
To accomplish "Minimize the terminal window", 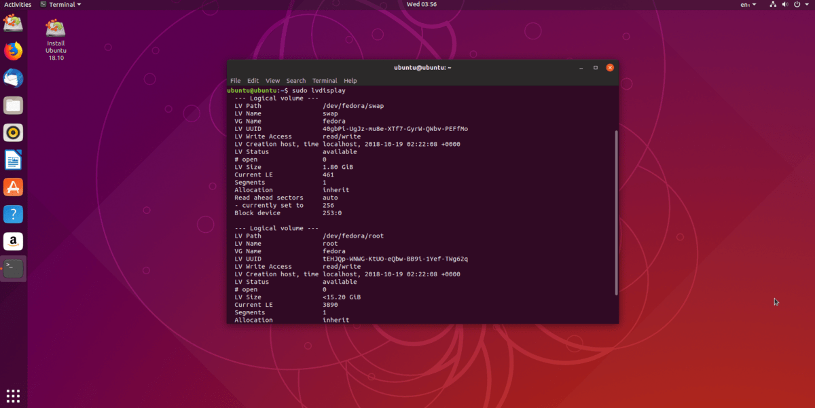I will (x=581, y=68).
